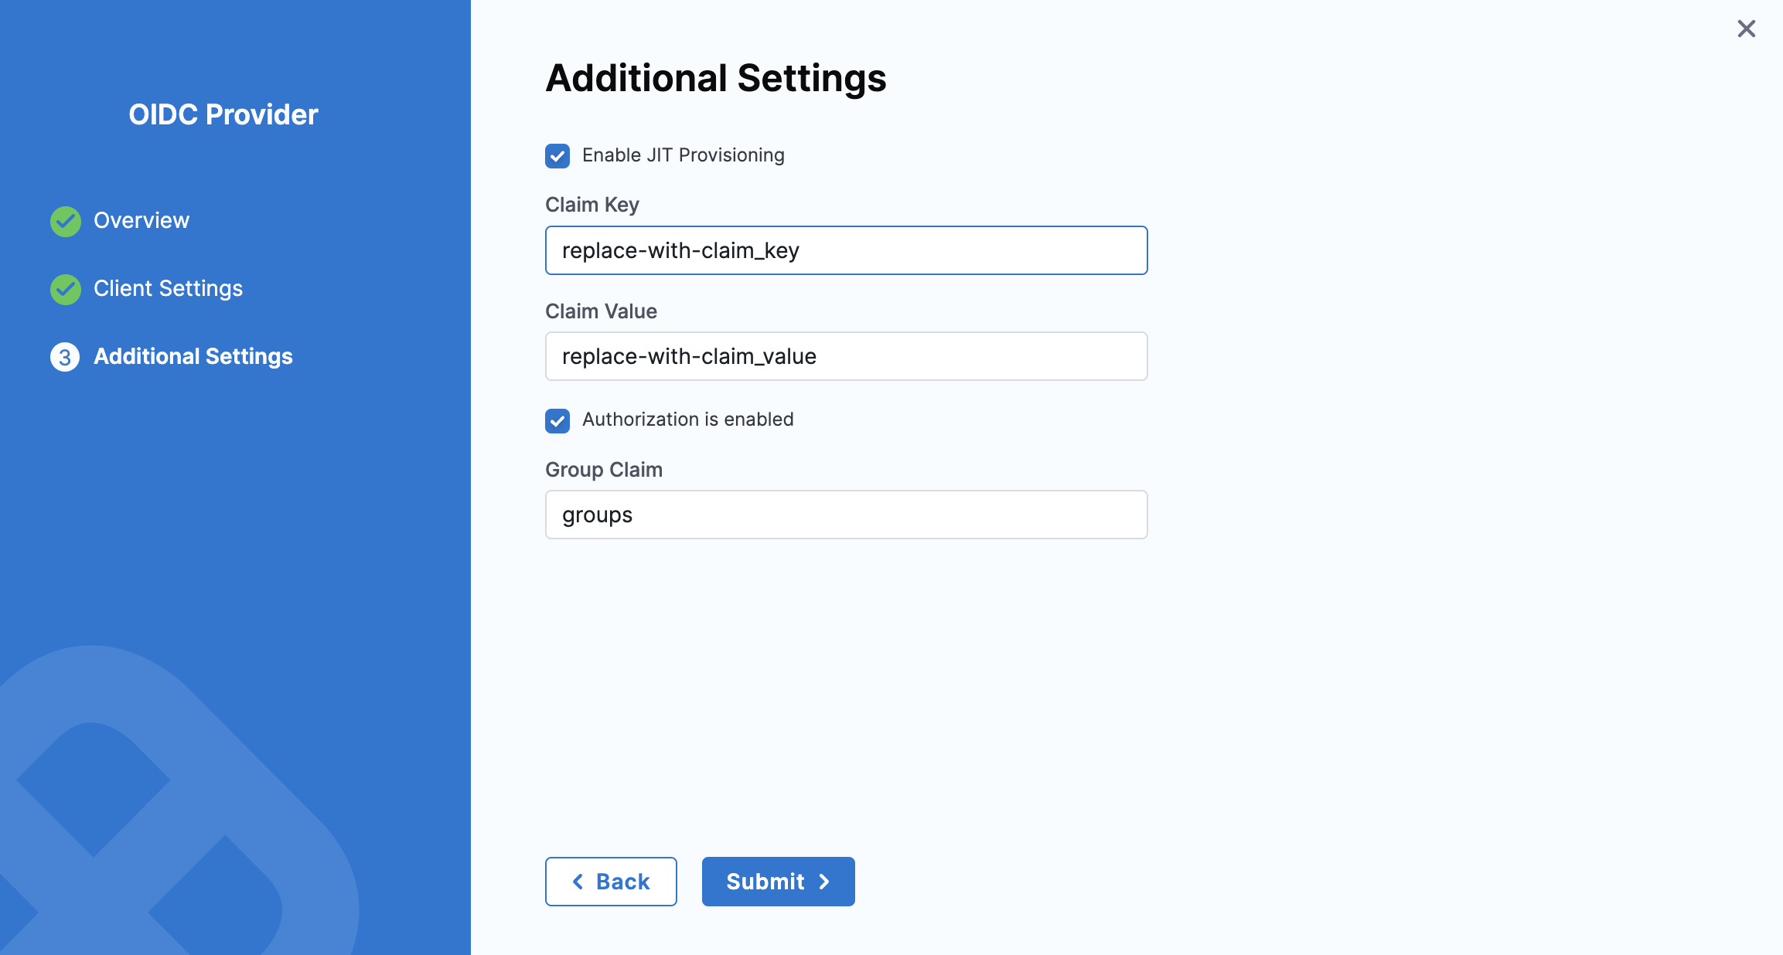
Task: Toggle the Enable JIT Provisioning checkbox
Action: click(x=557, y=156)
